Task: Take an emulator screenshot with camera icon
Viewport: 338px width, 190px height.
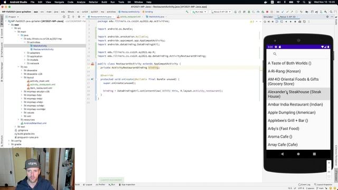Action: point(299,22)
